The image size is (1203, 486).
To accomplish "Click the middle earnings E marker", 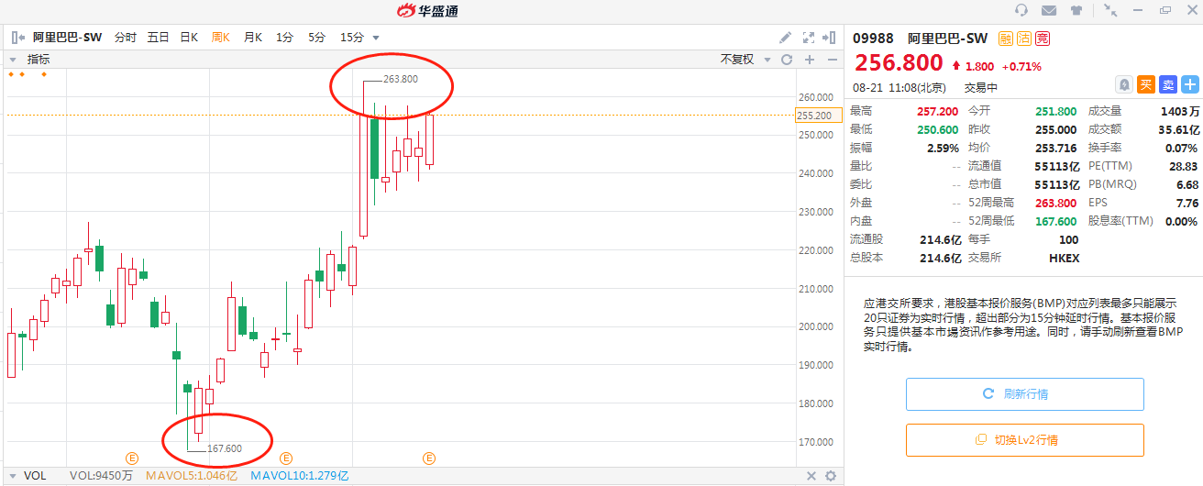I will 285,458.
